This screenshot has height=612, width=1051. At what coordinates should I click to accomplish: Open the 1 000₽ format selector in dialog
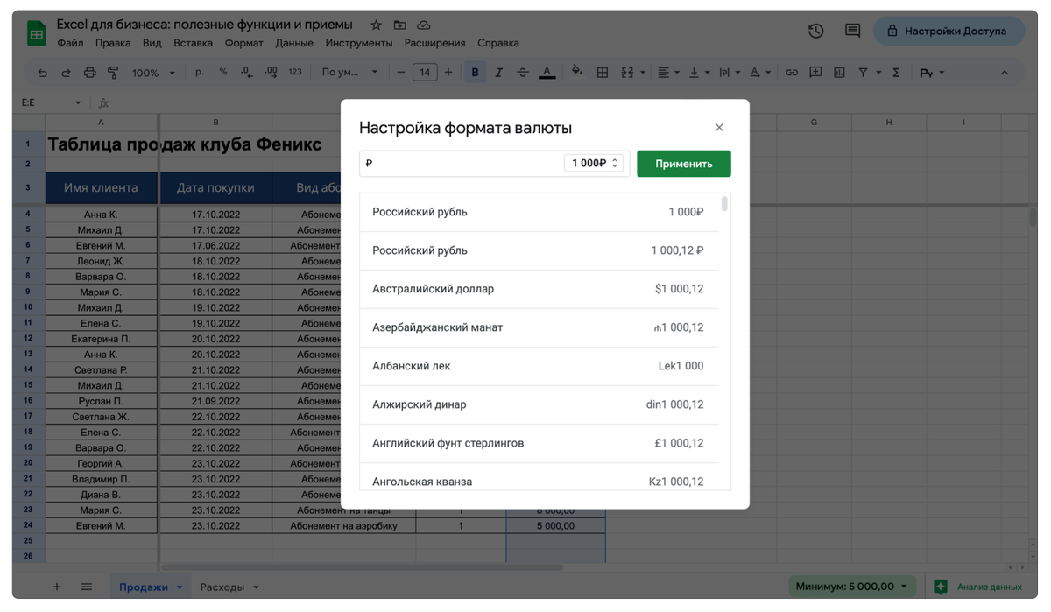click(x=594, y=163)
